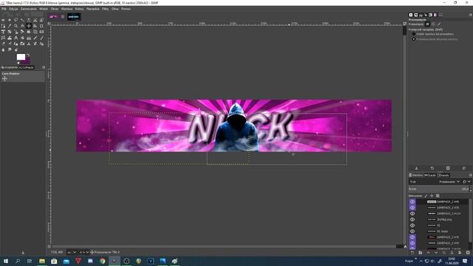Select the Rectangle Select tool
473x266 pixels.
pos(3,20)
